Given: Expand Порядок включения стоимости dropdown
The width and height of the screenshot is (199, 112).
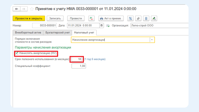Looking at the screenshot, I should pos(152,40).
